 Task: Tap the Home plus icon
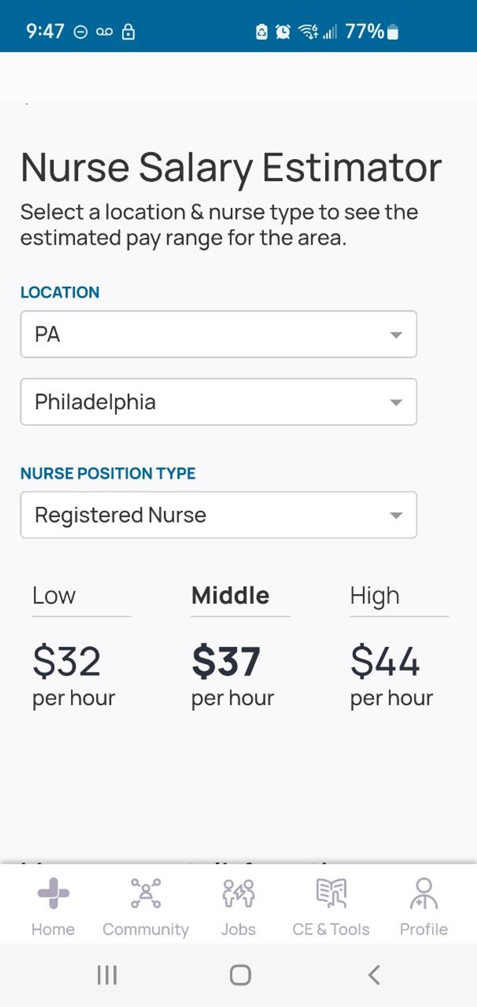(53, 893)
